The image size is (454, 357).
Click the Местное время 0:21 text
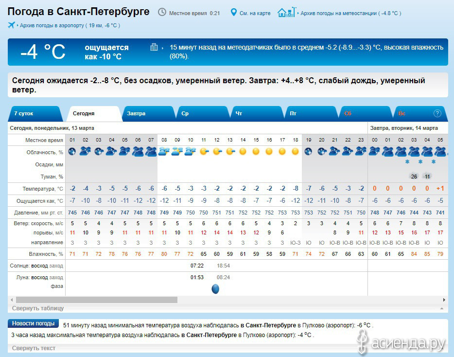point(194,13)
